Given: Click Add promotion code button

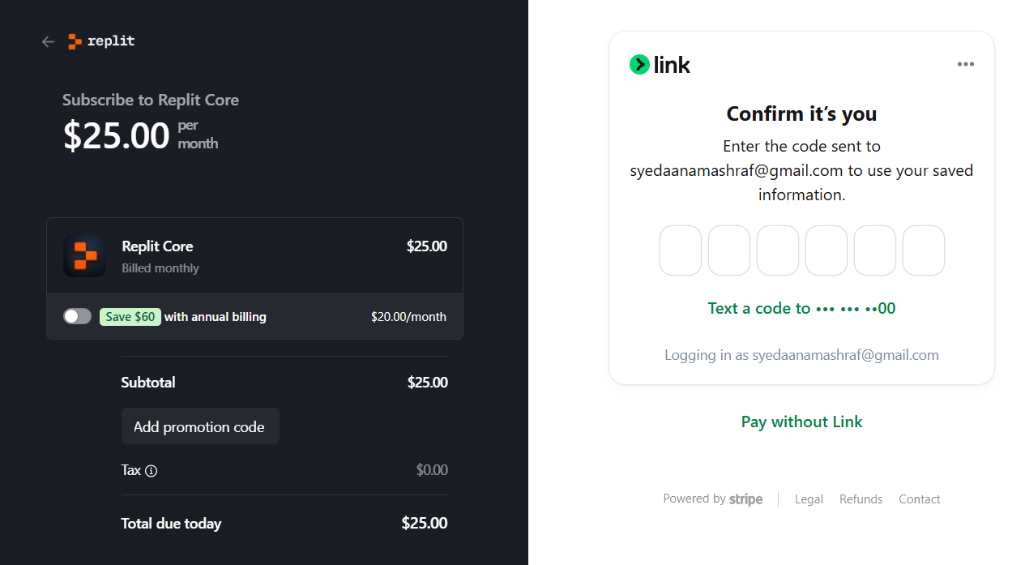Looking at the screenshot, I should tap(200, 426).
